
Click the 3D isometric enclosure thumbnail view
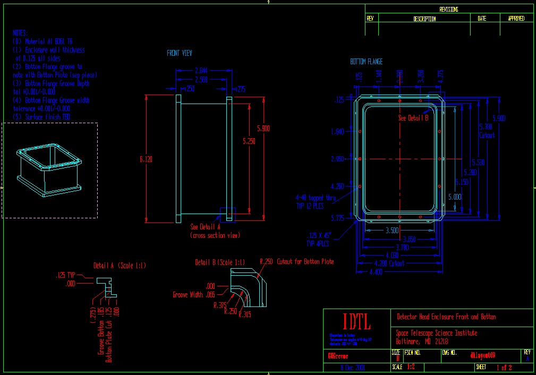point(49,169)
